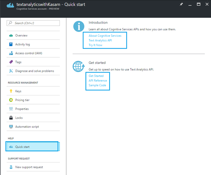211x175 pixels.
Task: Select Quick start in the Help section
Action: pos(23,147)
